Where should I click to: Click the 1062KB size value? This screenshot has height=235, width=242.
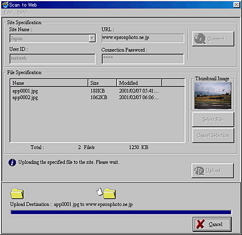(99, 97)
